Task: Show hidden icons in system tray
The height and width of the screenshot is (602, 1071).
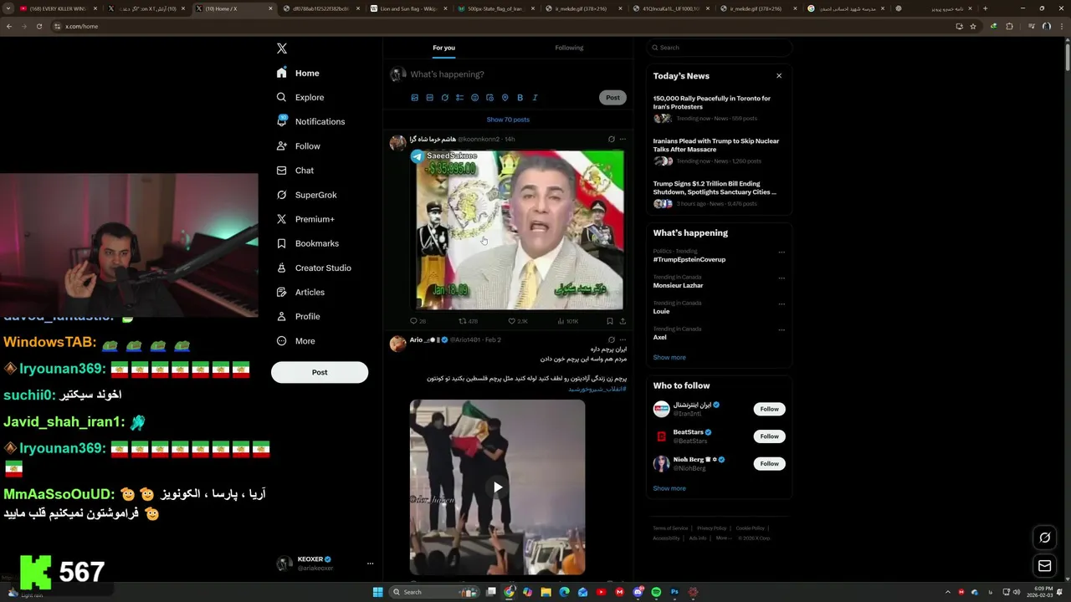Action: pyautogui.click(x=948, y=592)
